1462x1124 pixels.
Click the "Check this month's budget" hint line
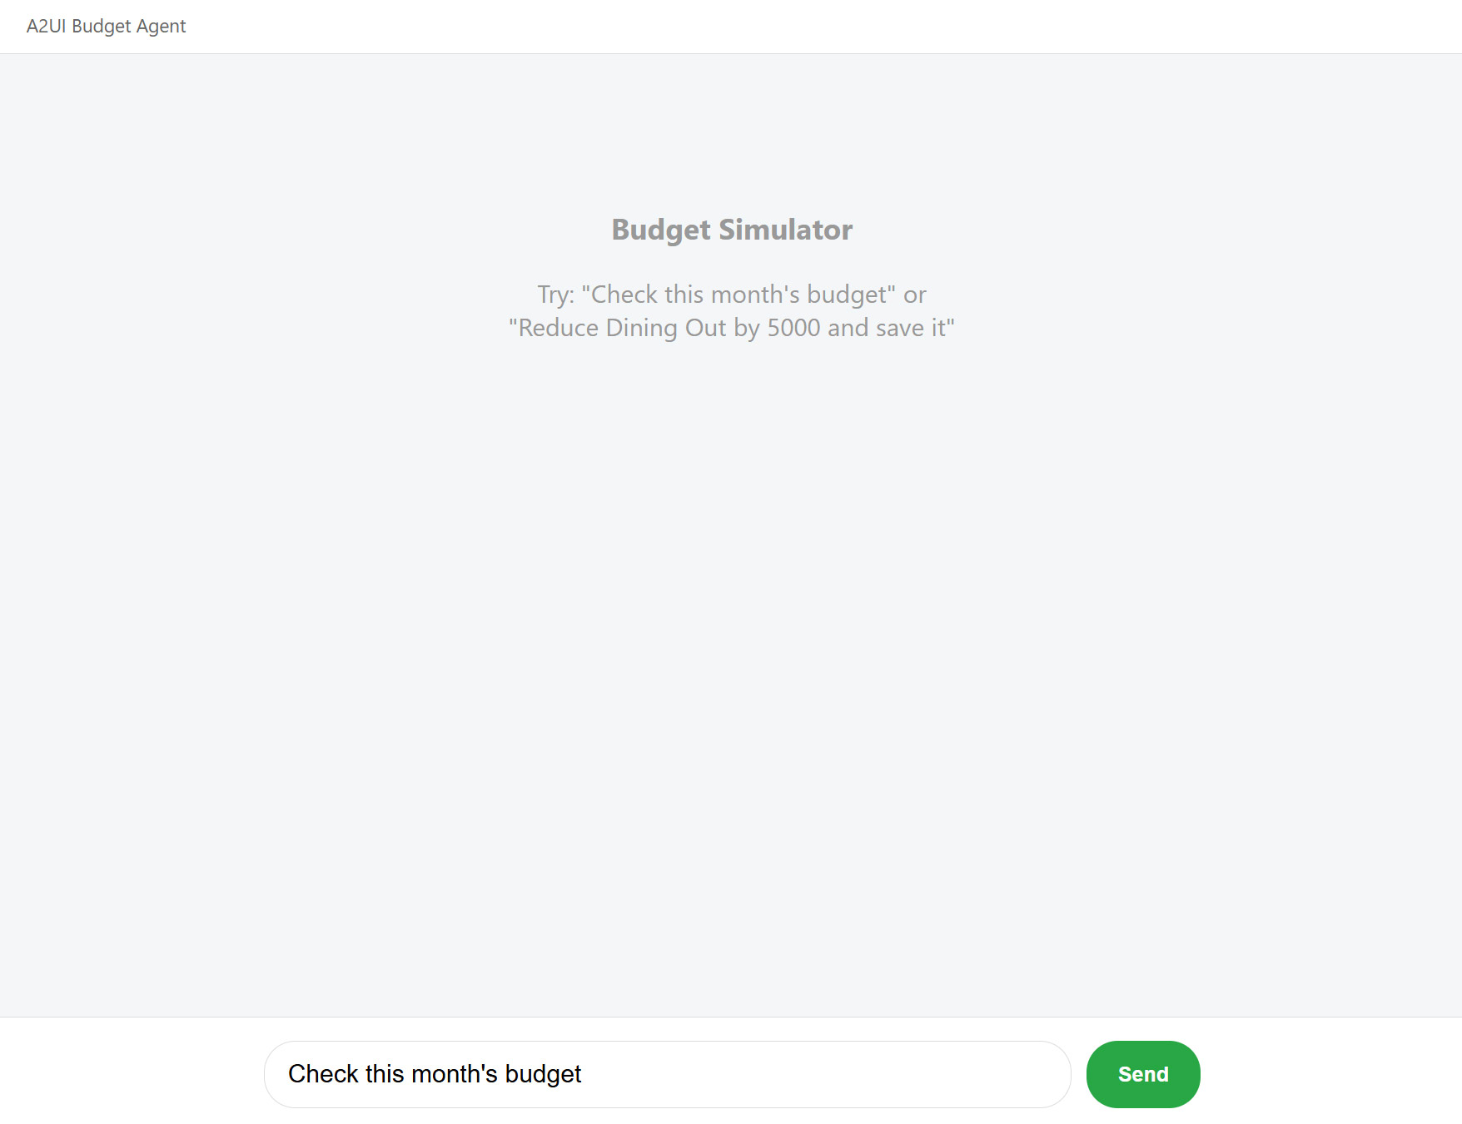point(732,295)
